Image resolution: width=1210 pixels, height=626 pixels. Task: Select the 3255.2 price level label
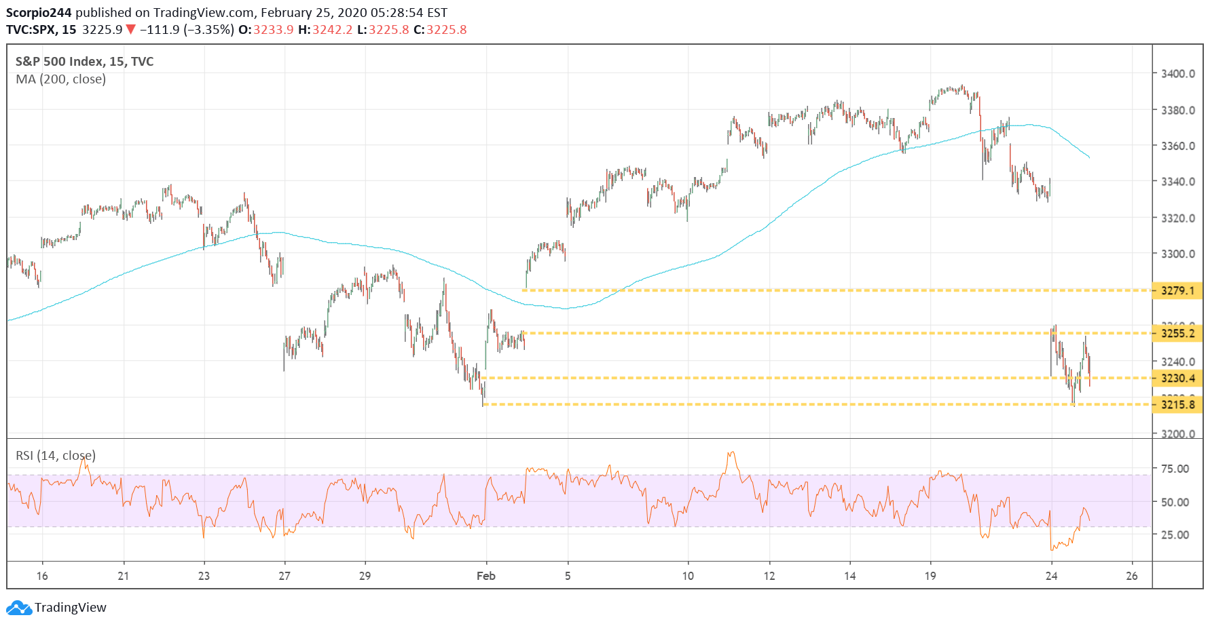point(1178,333)
